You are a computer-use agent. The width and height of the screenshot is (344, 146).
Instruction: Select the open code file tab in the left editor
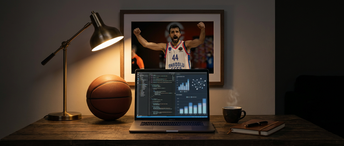(151, 74)
